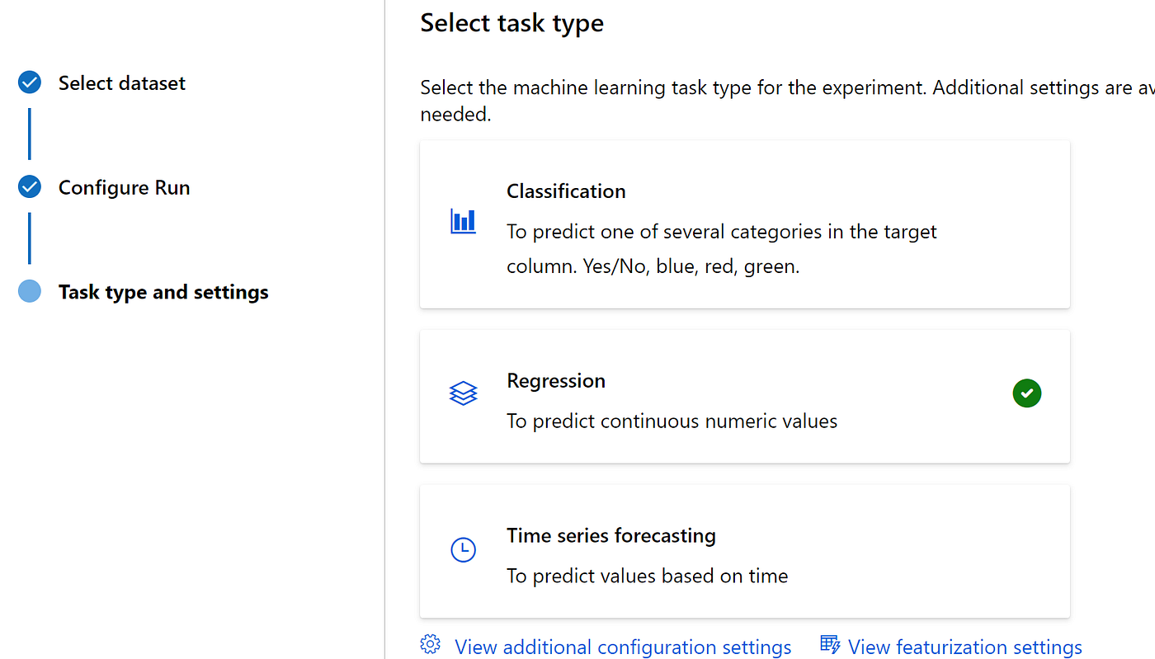Select the Time series forecasting task card

pos(742,551)
